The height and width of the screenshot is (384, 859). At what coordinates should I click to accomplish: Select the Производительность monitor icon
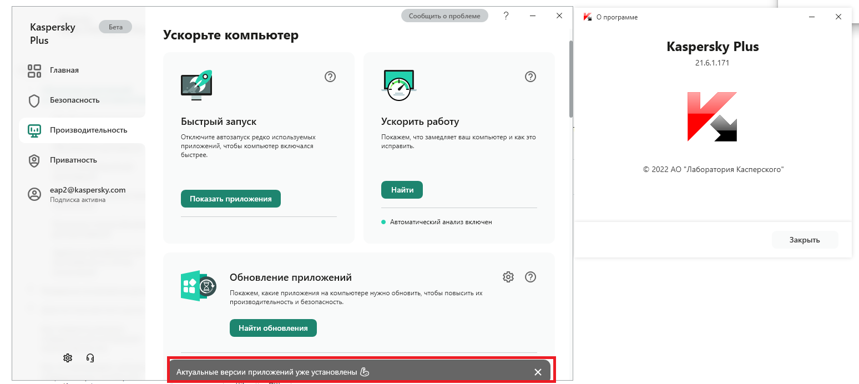tap(34, 130)
